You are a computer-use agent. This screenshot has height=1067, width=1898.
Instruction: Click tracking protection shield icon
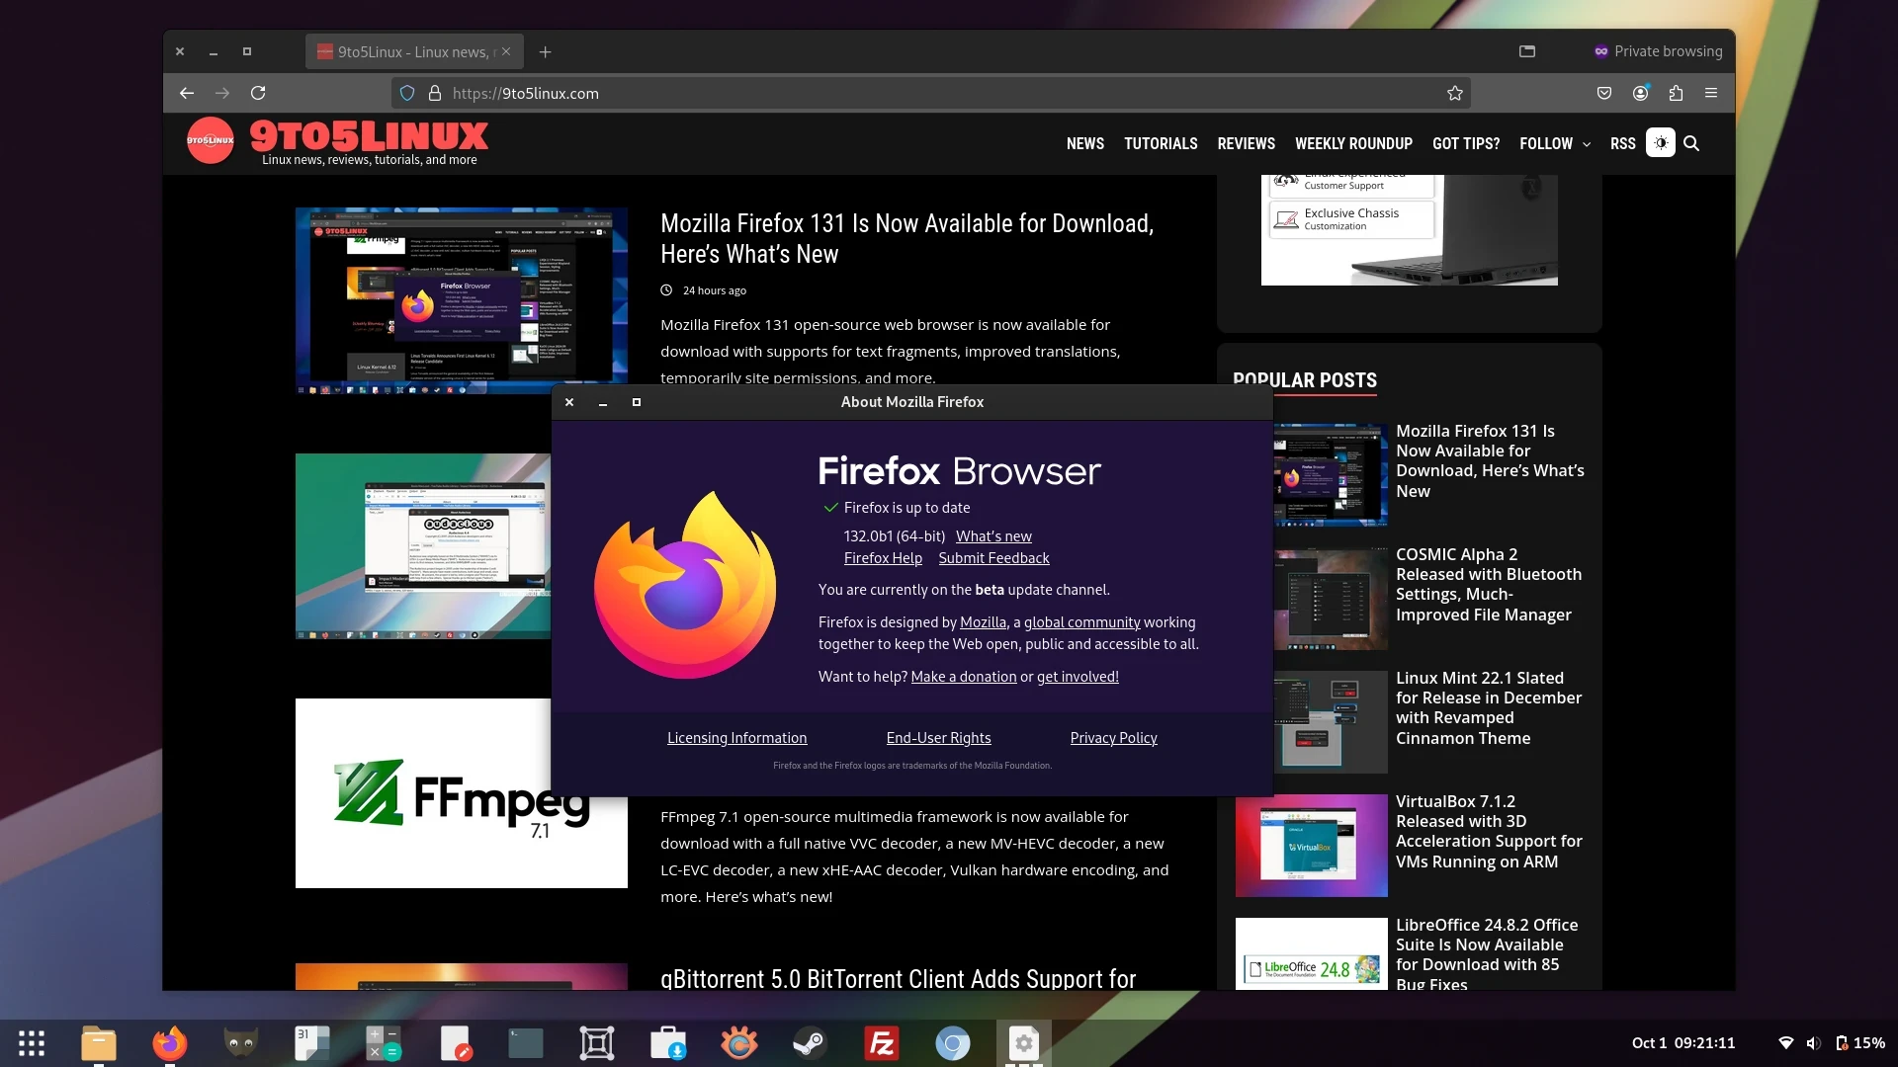point(406,93)
